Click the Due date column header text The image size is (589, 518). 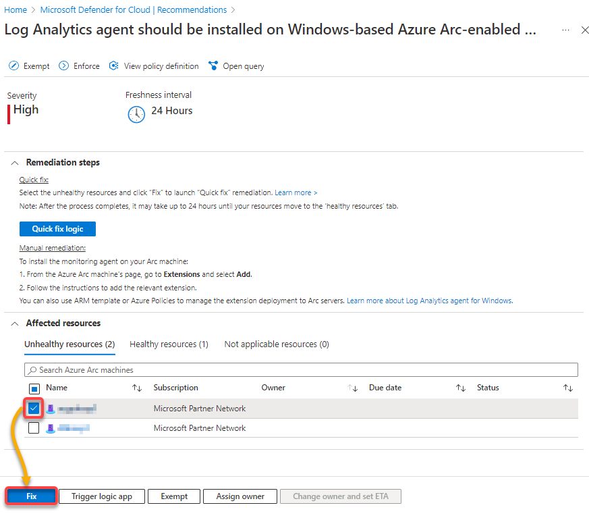tap(385, 388)
